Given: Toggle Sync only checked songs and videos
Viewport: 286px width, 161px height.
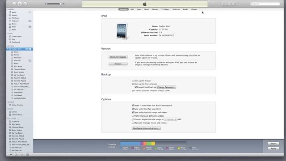Looking at the screenshot, I should tap(133, 112).
